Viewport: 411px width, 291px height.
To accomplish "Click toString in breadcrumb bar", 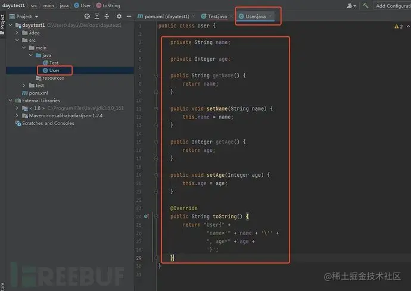I will (x=108, y=5).
